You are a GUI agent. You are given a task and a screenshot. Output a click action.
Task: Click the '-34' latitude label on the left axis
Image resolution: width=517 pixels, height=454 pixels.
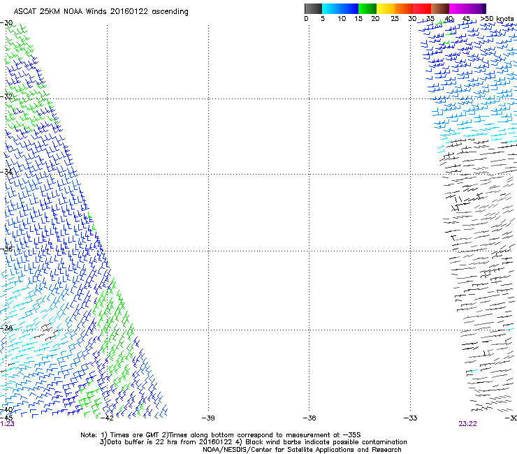click(x=6, y=172)
